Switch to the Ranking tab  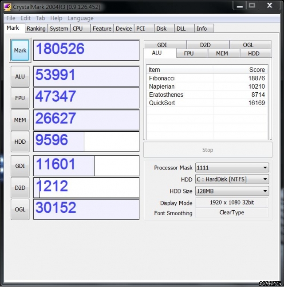coord(36,28)
